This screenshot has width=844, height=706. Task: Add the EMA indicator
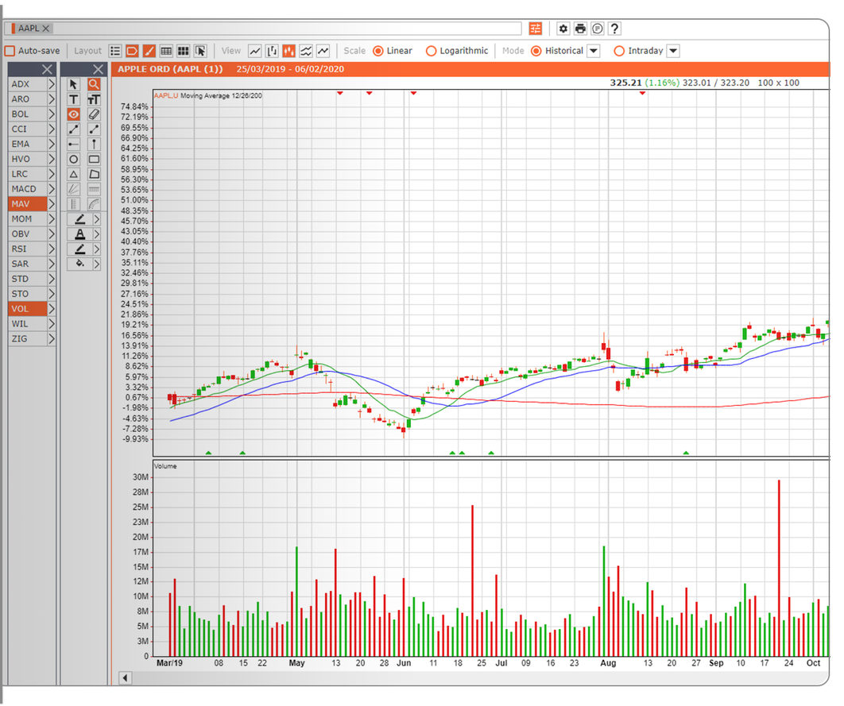click(x=28, y=144)
